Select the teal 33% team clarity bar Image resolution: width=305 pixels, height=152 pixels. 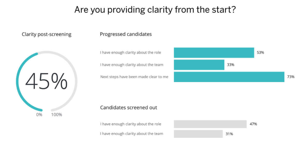(x=199, y=65)
